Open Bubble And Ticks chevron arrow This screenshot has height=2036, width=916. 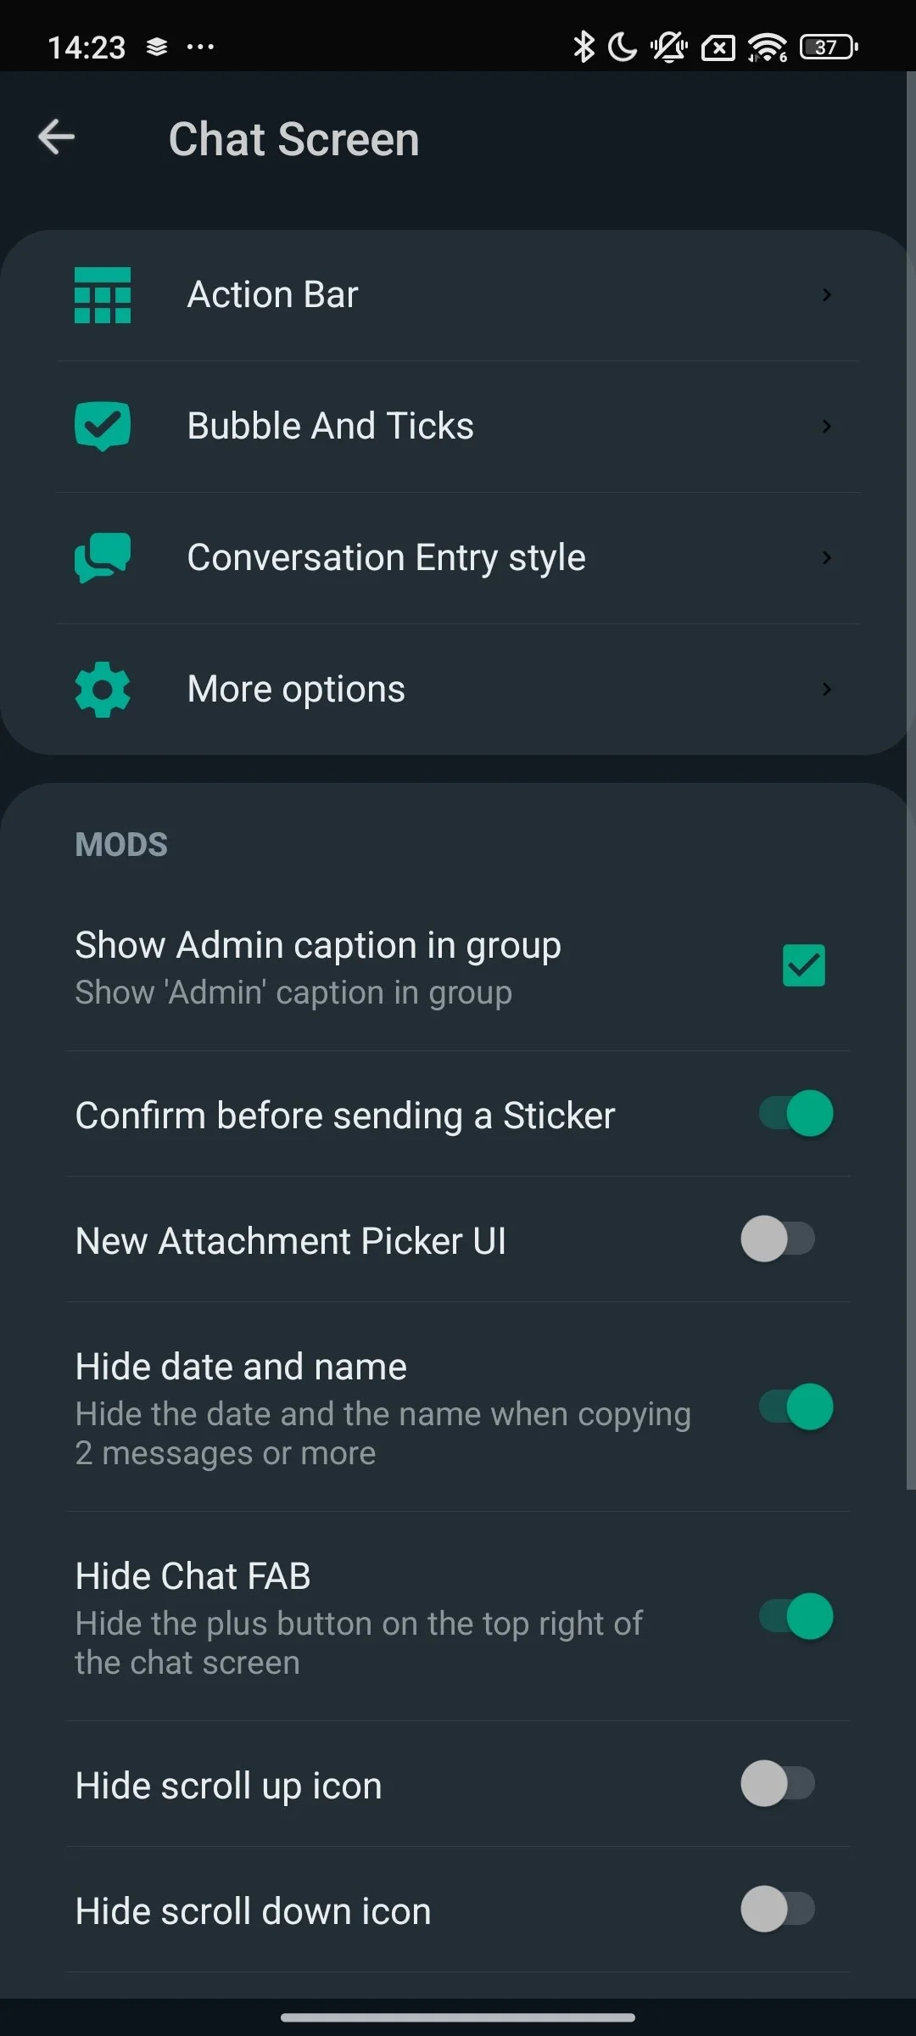pyautogui.click(x=826, y=426)
